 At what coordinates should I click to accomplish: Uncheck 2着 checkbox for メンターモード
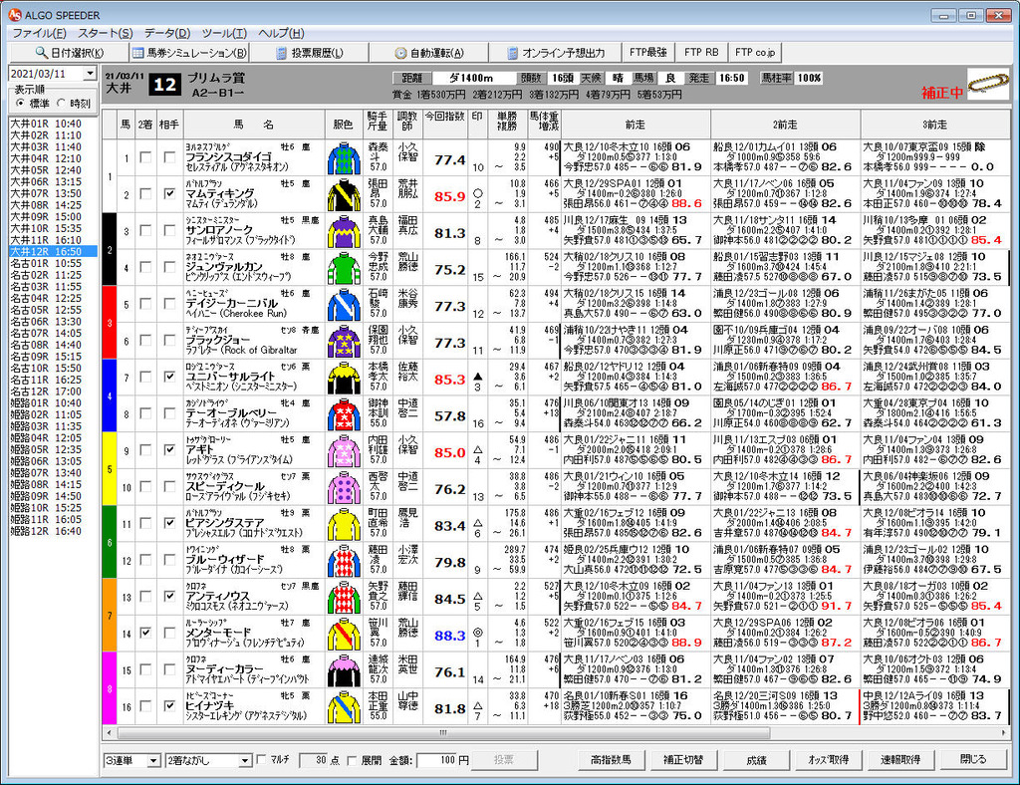[x=145, y=633]
